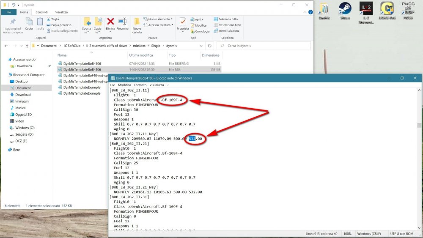
Task: Open JSGME-BoS desktop shortcut
Action: pyautogui.click(x=387, y=11)
